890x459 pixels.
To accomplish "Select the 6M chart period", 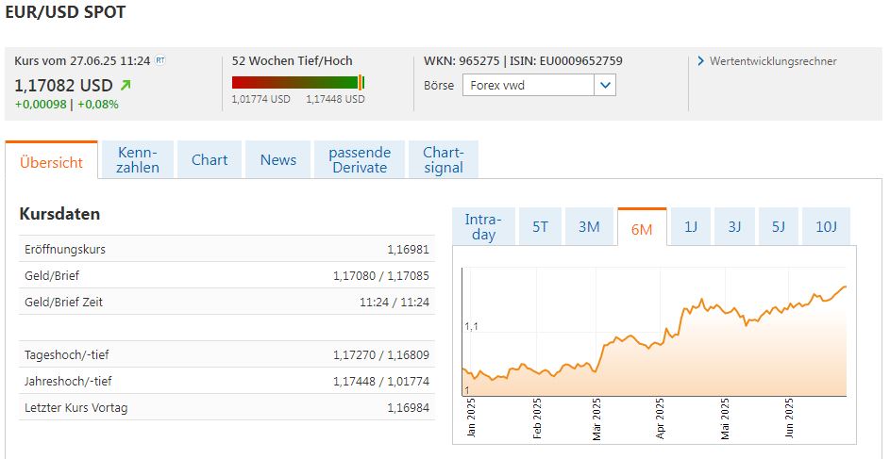I will tap(642, 228).
